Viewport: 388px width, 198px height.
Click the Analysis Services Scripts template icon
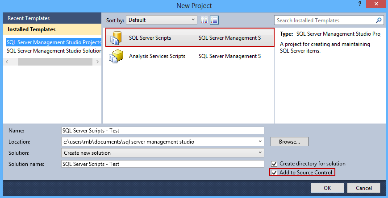(117, 56)
